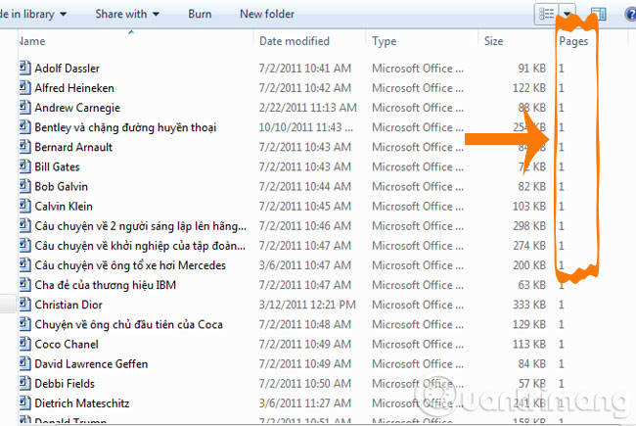Click the file name Bill Gates
The height and width of the screenshot is (426, 636).
(57, 166)
